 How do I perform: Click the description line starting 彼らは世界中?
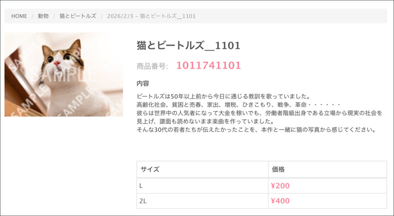tap(260, 113)
